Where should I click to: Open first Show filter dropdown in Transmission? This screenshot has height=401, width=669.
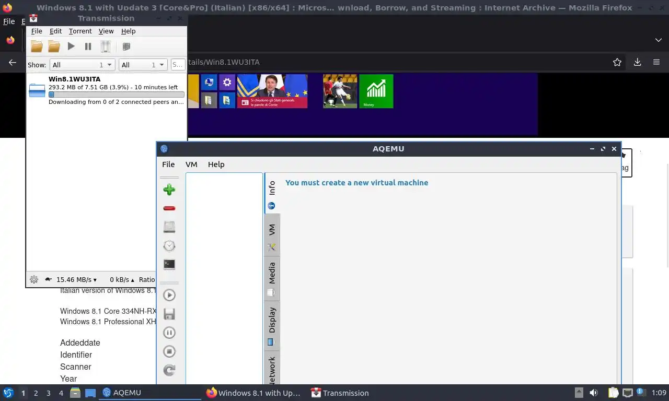pyautogui.click(x=82, y=65)
